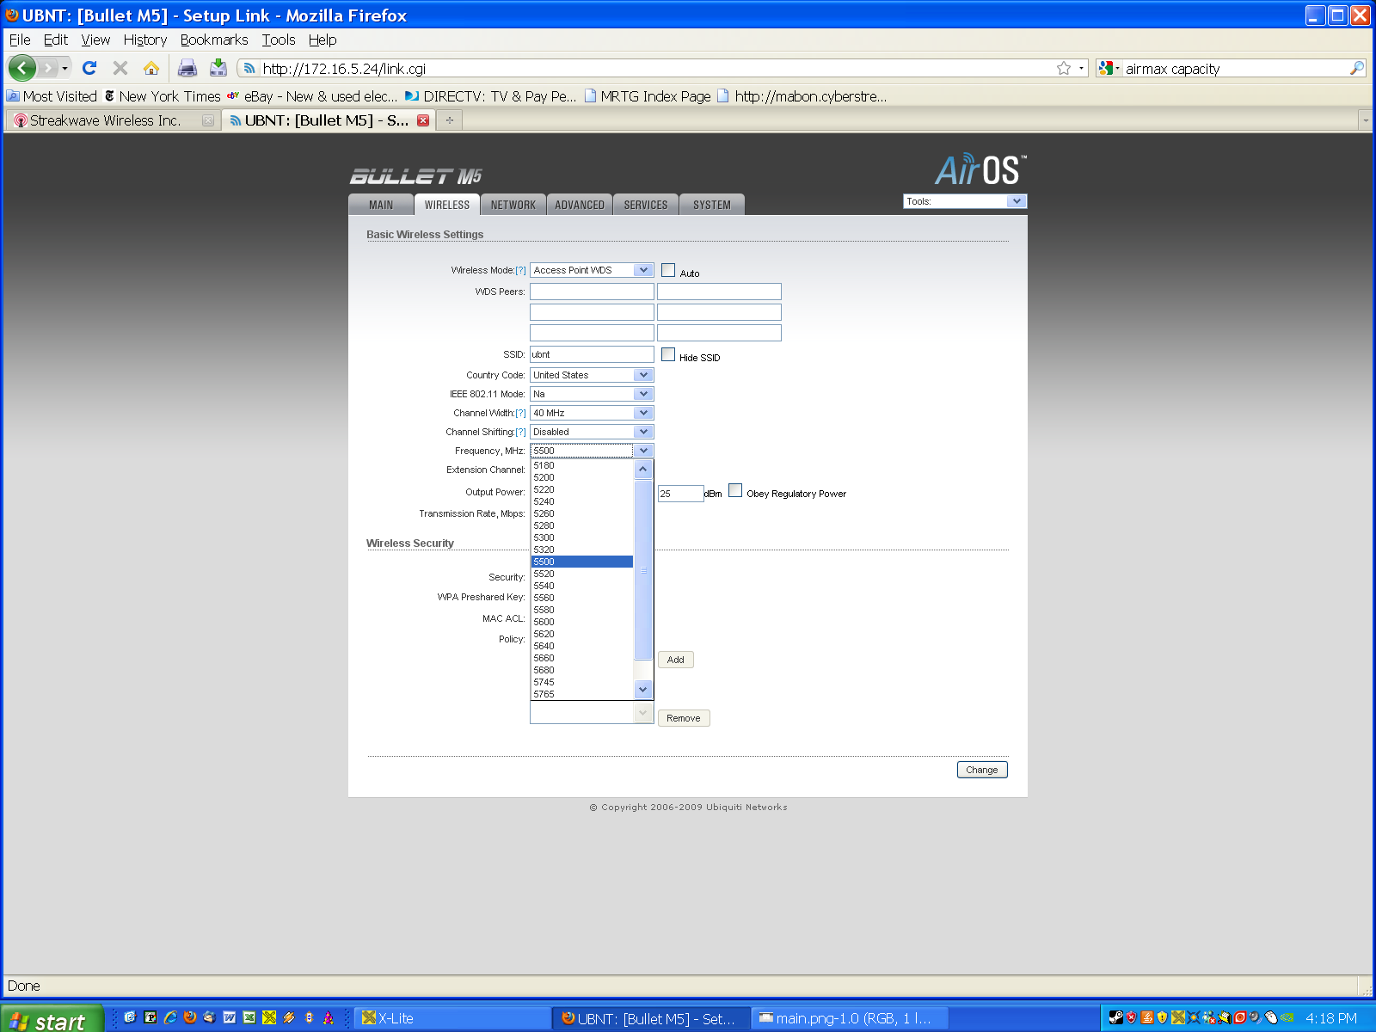1376x1032 pixels.
Task: Open the Bookmarks menu
Action: [213, 40]
